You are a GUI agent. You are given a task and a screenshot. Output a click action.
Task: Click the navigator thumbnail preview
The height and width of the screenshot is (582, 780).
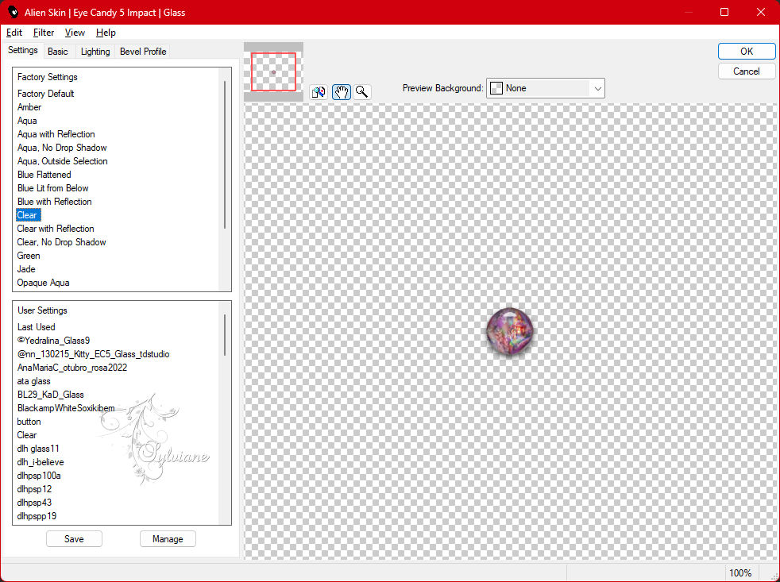point(273,72)
